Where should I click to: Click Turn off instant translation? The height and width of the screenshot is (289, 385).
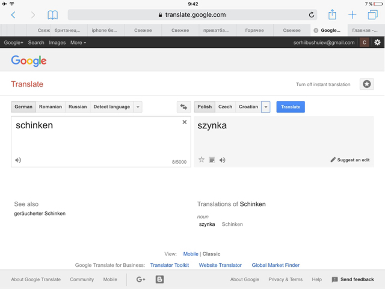point(323,84)
